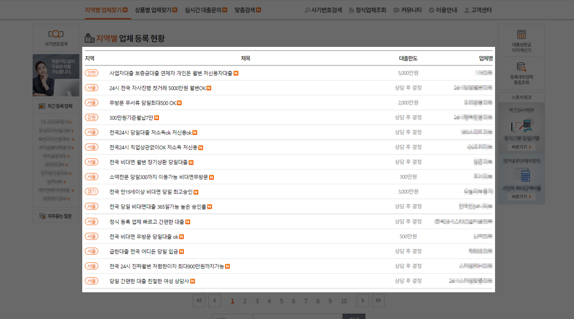The image size is (574, 319).
Task: Click the 인천 region badge
Action: [92, 73]
